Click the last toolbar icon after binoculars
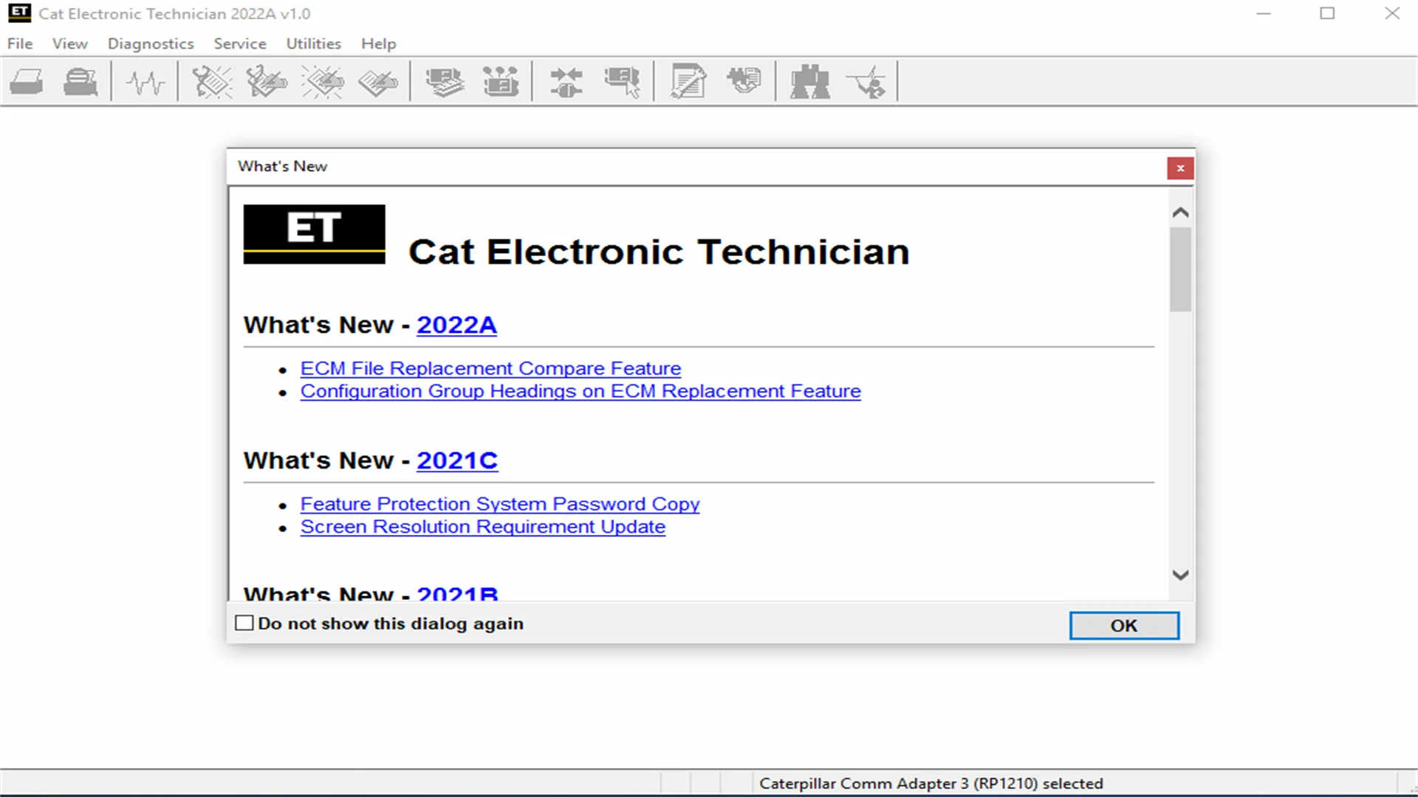 click(866, 82)
